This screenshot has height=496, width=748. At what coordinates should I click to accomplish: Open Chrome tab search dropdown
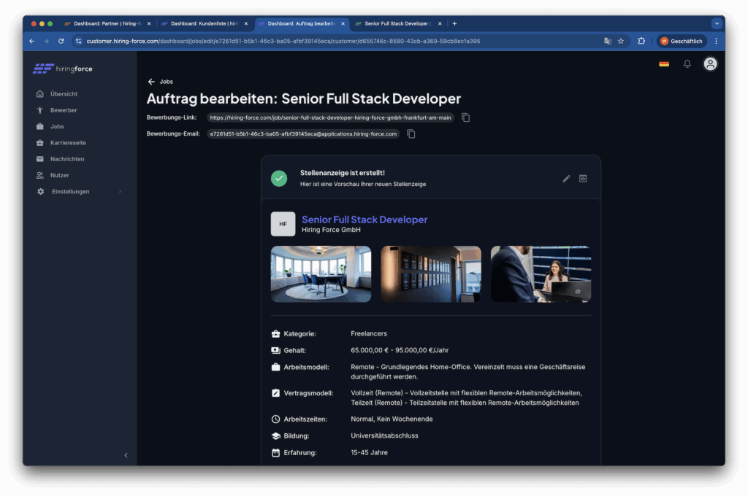716,23
